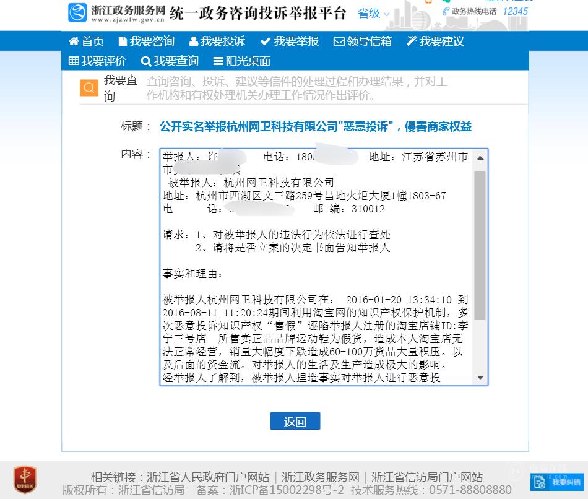The image size is (588, 499).
Task: Click the pencil icon for 我要建议
Action: pyautogui.click(x=412, y=41)
